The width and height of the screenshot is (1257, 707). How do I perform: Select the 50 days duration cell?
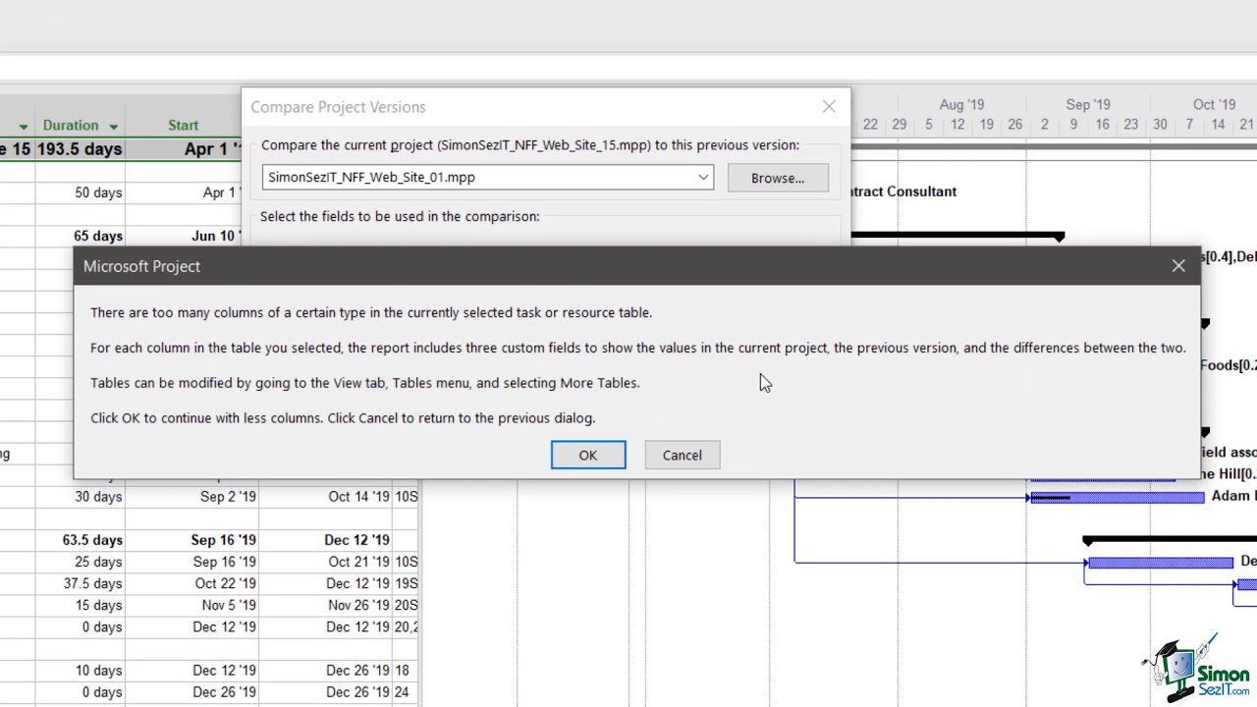point(81,192)
